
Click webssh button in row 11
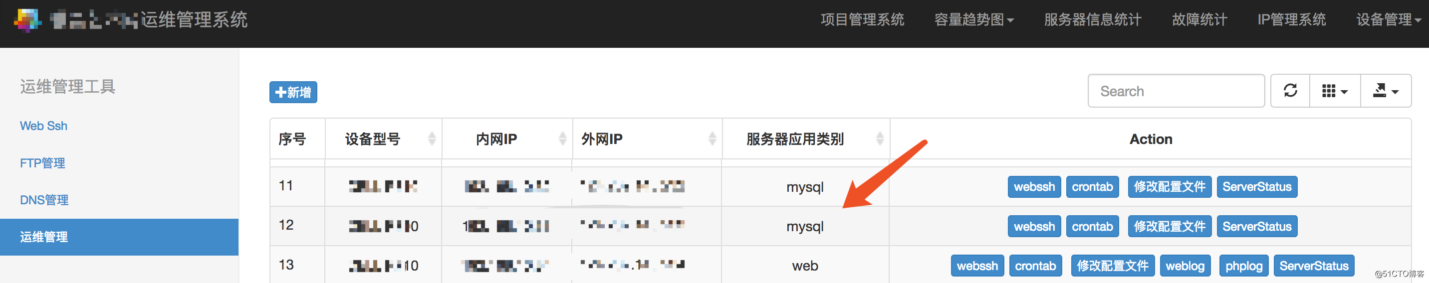coord(1034,187)
